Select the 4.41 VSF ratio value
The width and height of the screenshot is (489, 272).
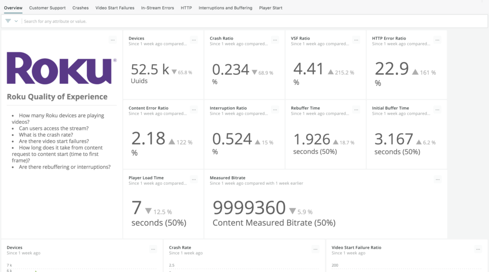click(x=308, y=69)
